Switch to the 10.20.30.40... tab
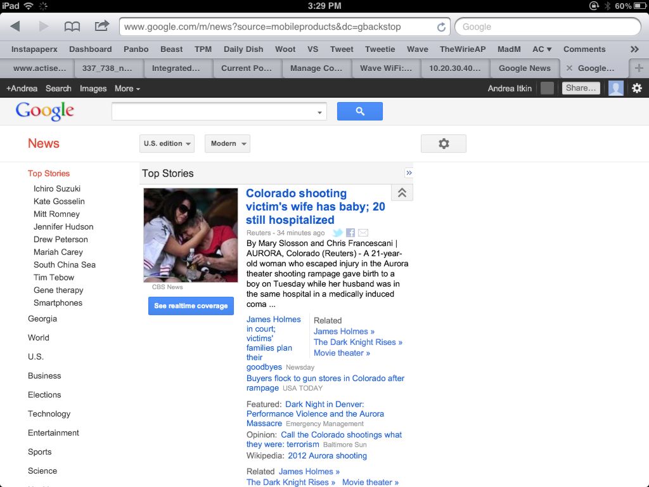This screenshot has height=487, width=649. (455, 68)
